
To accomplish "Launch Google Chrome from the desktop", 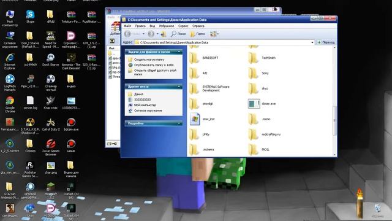I will (10, 104).
